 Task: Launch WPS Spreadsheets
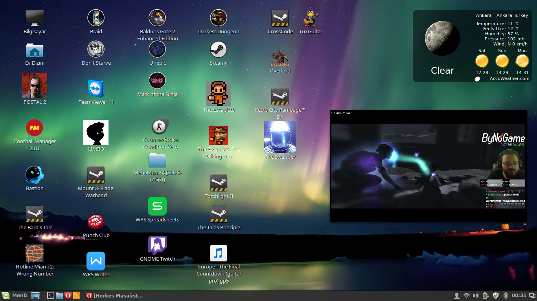click(x=157, y=206)
